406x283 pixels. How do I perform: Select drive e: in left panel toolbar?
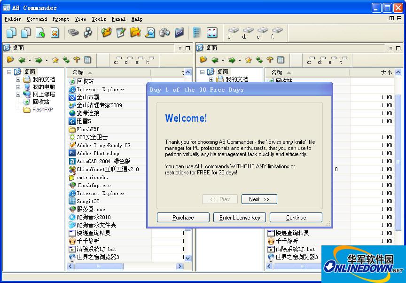139,60
